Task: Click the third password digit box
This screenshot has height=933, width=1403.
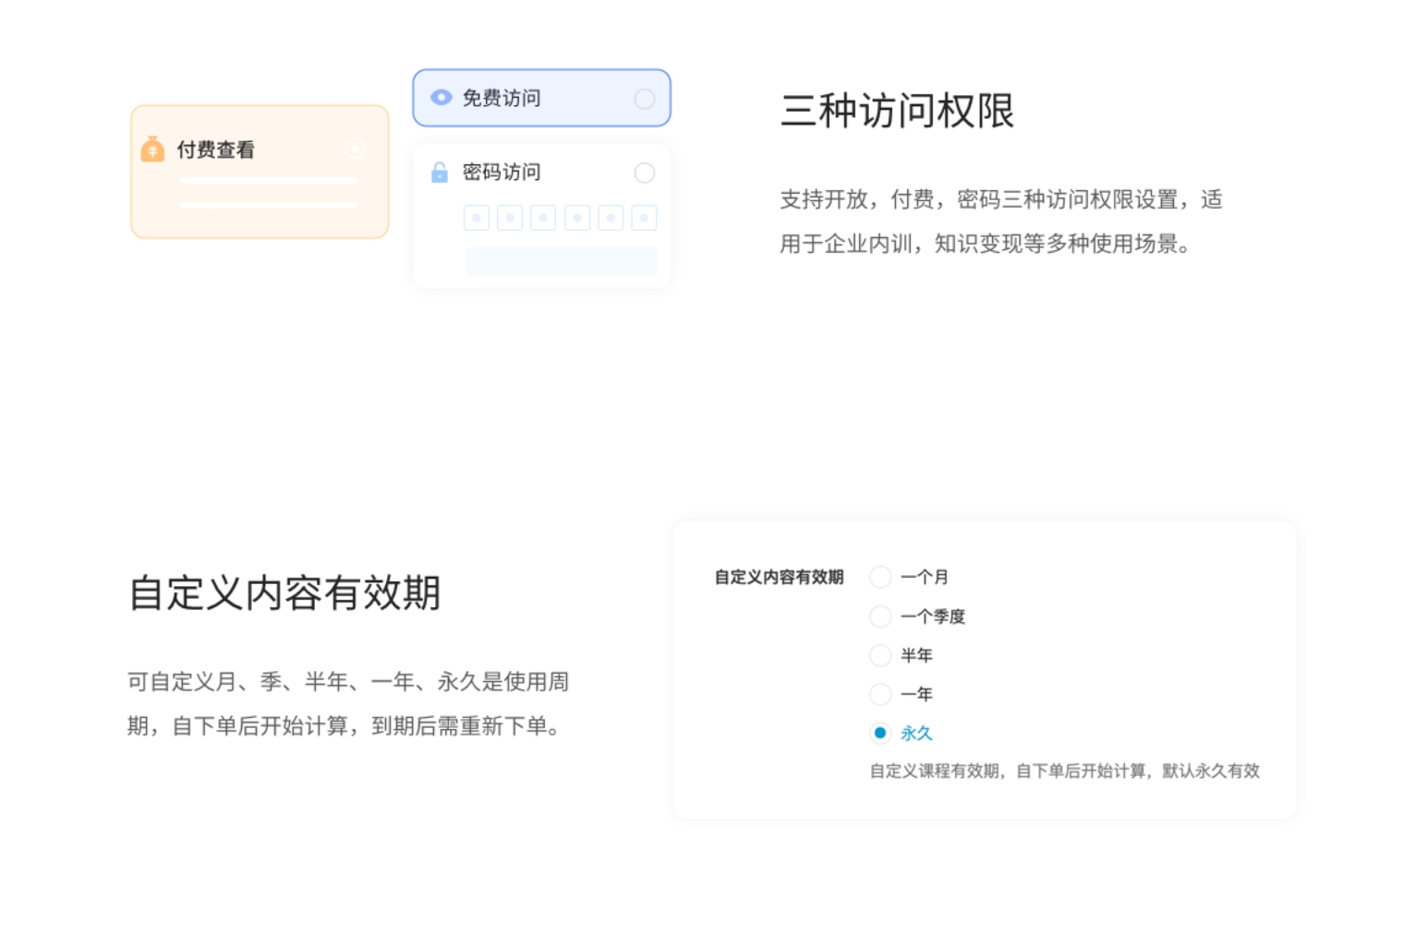Action: (543, 218)
